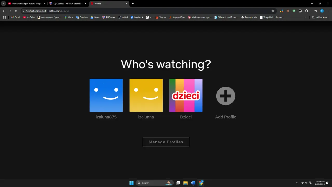Image resolution: width=332 pixels, height=187 pixels.
Task: Open the Mailnesia bookmark
Action: tap(200, 17)
